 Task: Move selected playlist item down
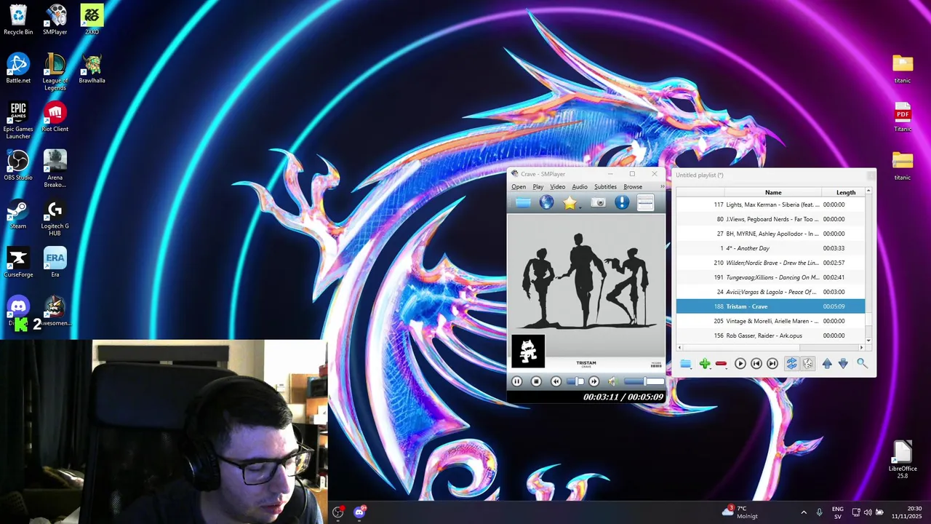coord(843,363)
